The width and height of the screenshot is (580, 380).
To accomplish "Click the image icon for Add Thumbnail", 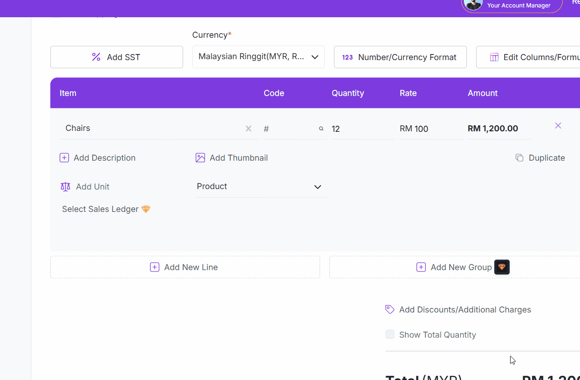I will point(200,158).
